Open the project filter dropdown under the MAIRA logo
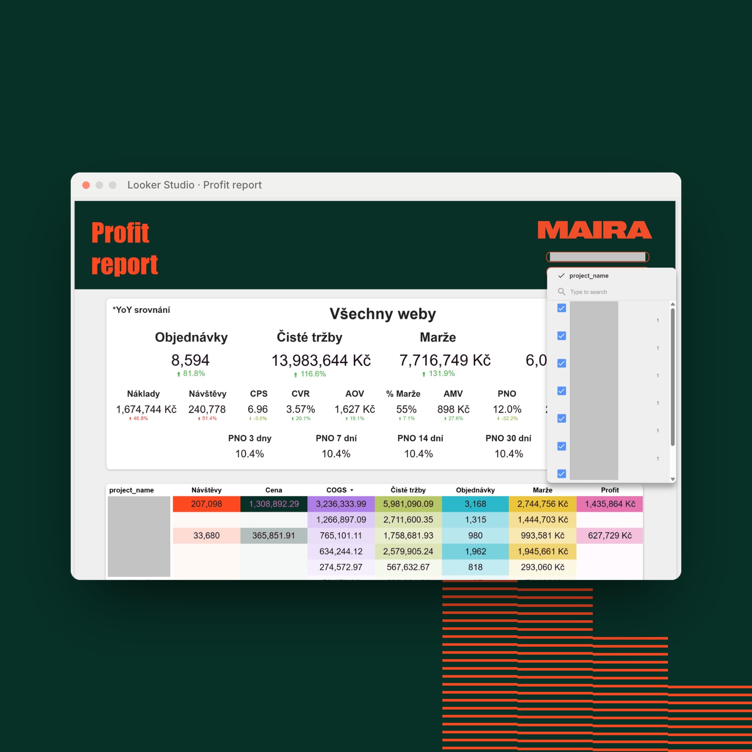 tap(598, 257)
